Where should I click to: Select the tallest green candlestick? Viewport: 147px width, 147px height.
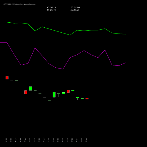point(54,95)
